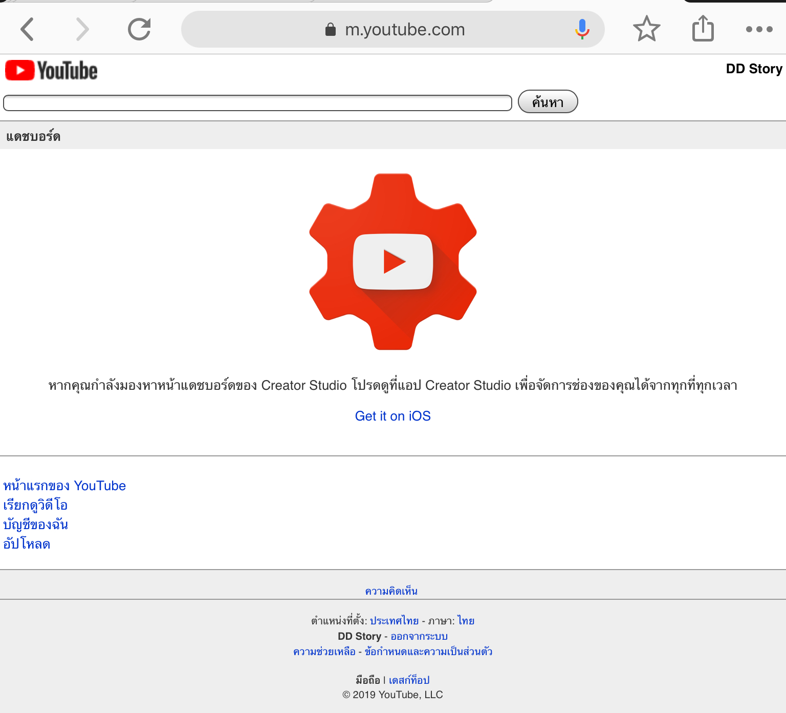Click the มือถือ mobile label
Screen dimensions: 786x713
pyautogui.click(x=368, y=680)
